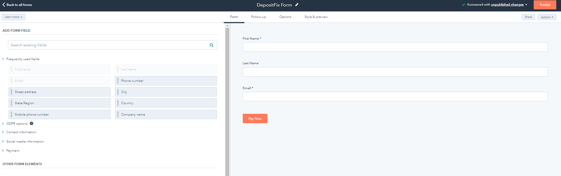Open the unpublished changes dropdown arrow

point(526,5)
